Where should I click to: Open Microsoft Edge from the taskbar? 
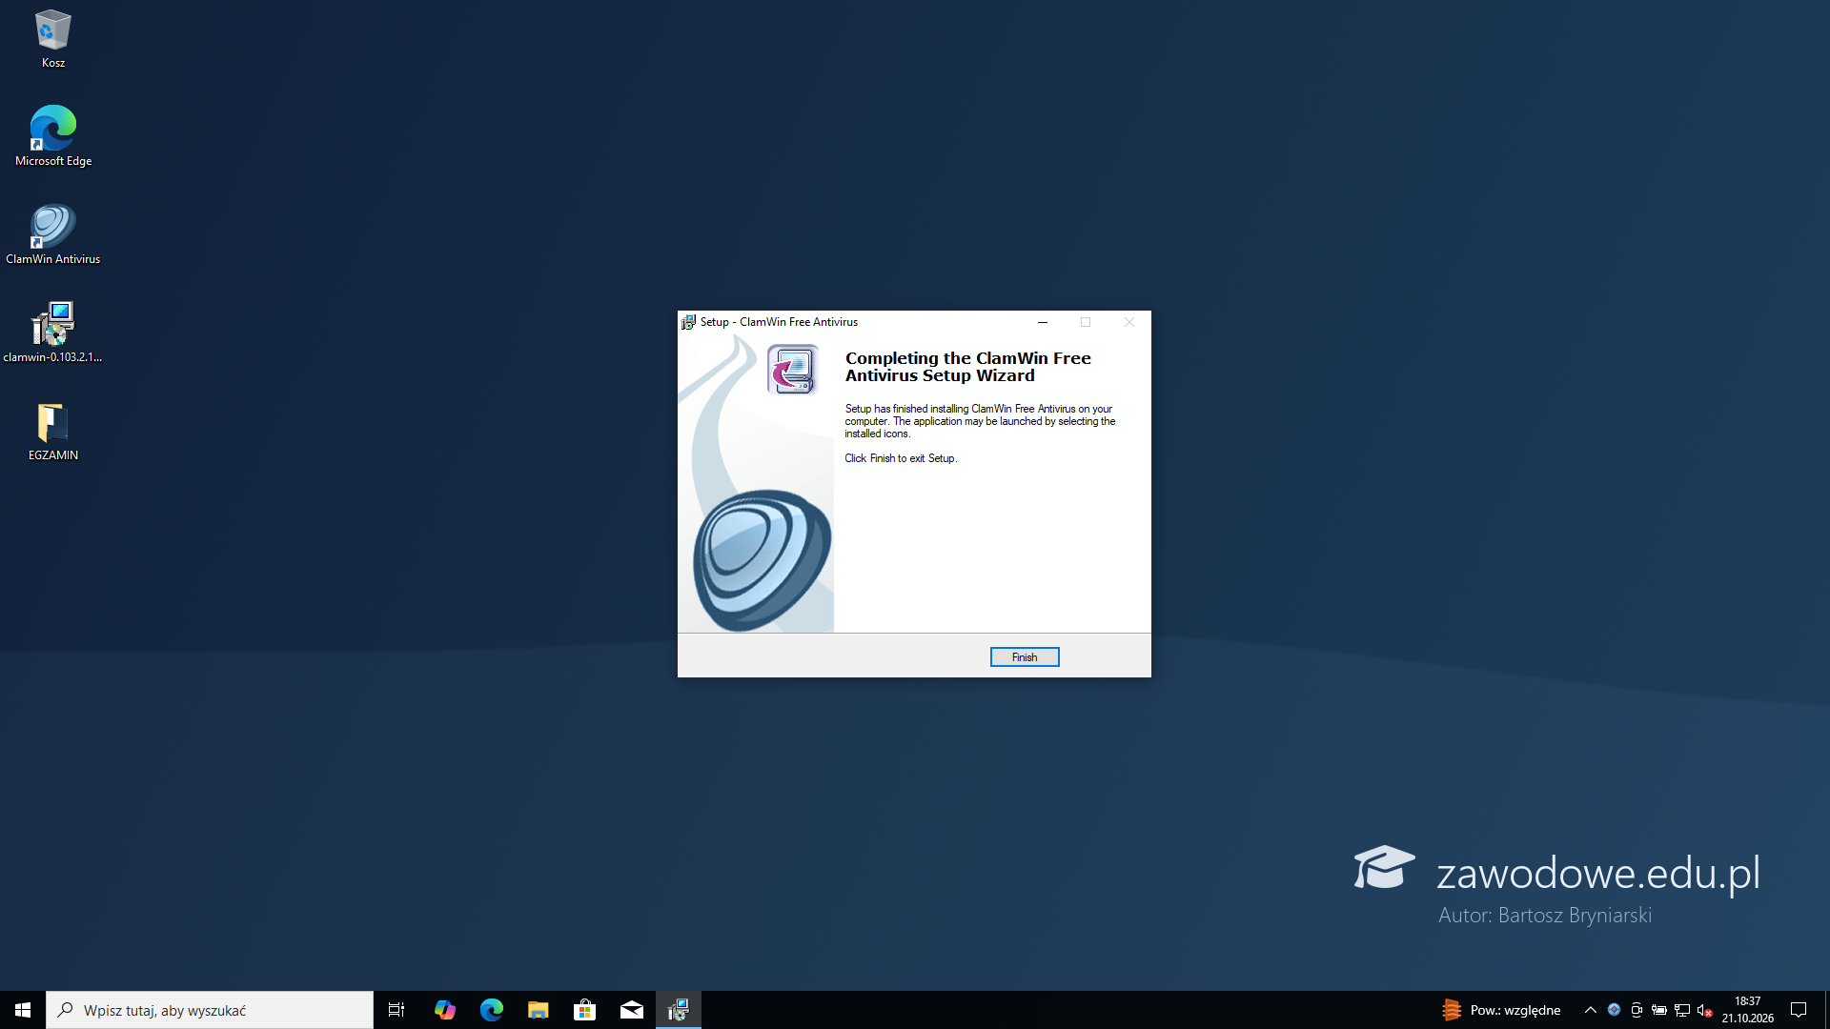pos(491,1010)
